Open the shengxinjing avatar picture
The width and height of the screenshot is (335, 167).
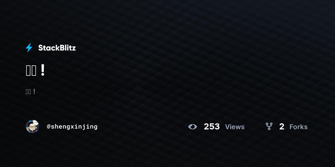(32, 127)
